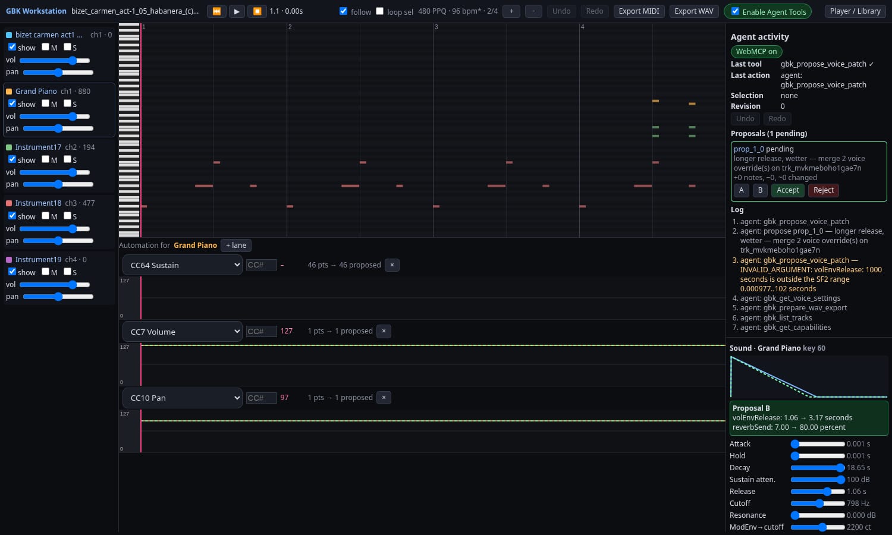Click the WebMCP on status badge
Viewport: 892px width, 535px height.
756,52
